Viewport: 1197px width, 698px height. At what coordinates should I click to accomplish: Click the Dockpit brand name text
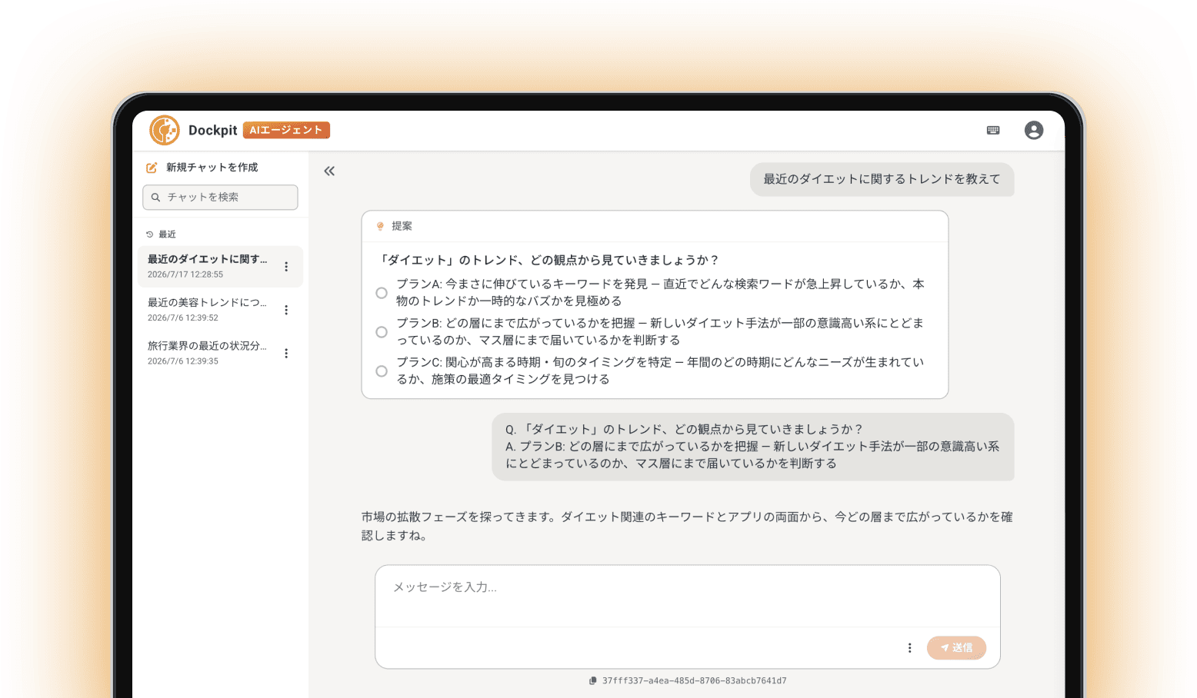(213, 131)
